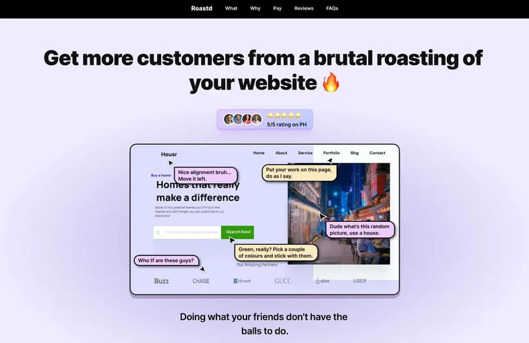Open the What navigation link
This screenshot has height=343, width=529.
(x=231, y=8)
